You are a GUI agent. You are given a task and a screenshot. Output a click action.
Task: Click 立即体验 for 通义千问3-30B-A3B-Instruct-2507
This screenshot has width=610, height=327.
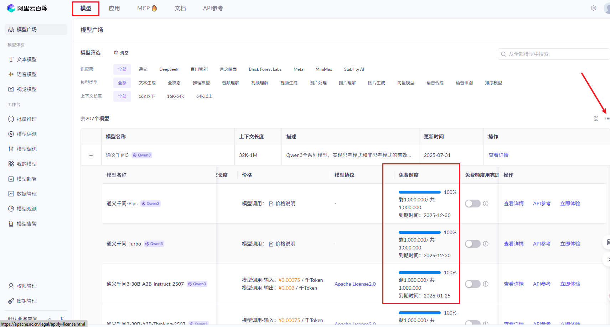pos(570,284)
